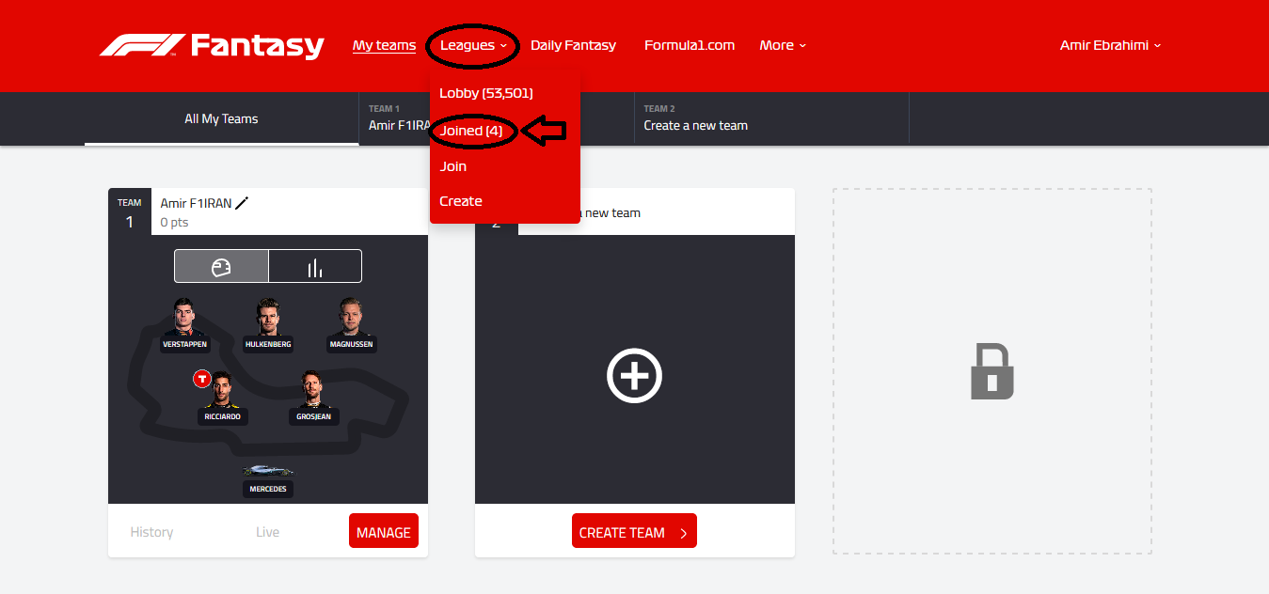
Task: Click the GROSJEAN name label
Action: 314,416
